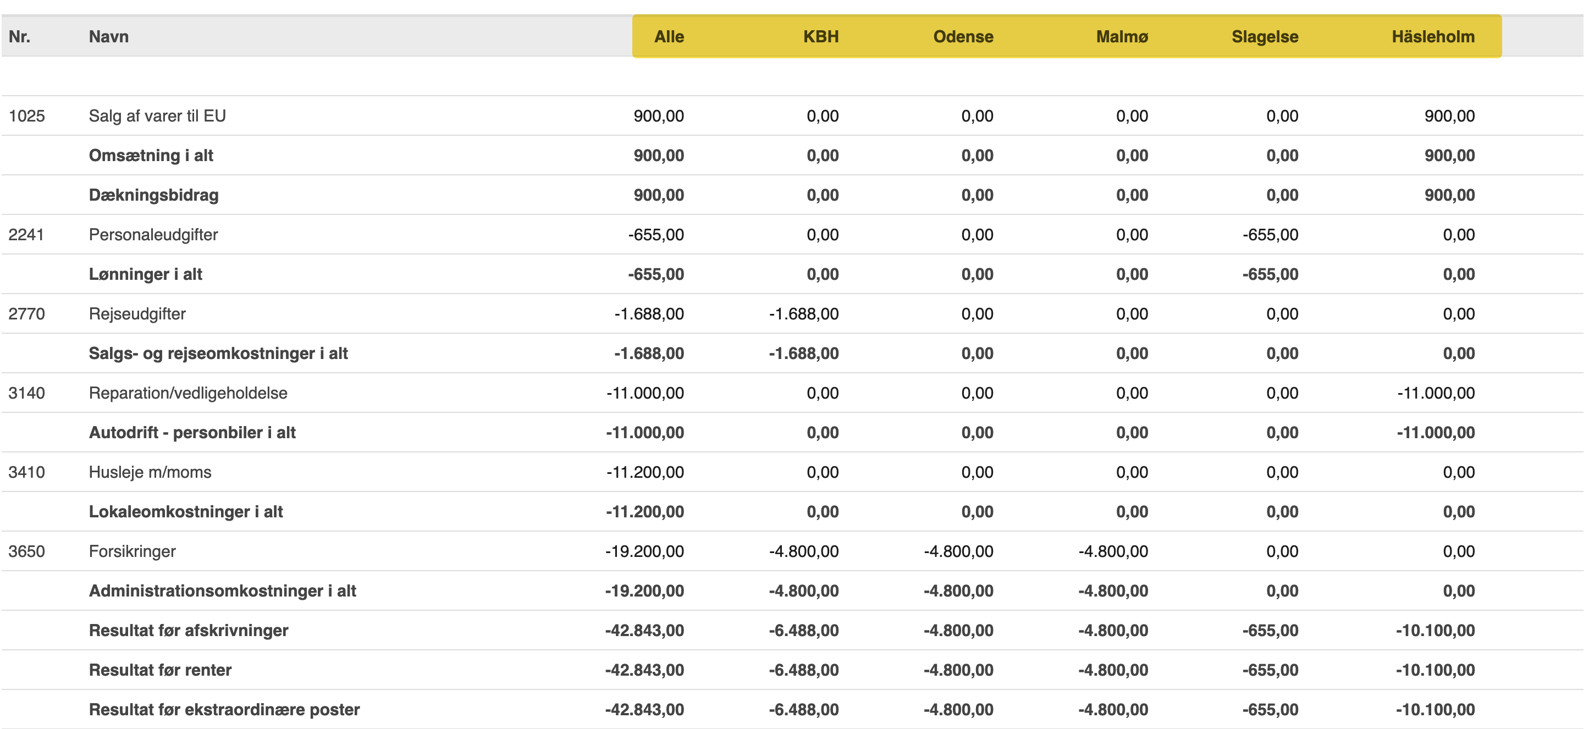Click Resultat før renter row label
The width and height of the screenshot is (1589, 729).
160,670
